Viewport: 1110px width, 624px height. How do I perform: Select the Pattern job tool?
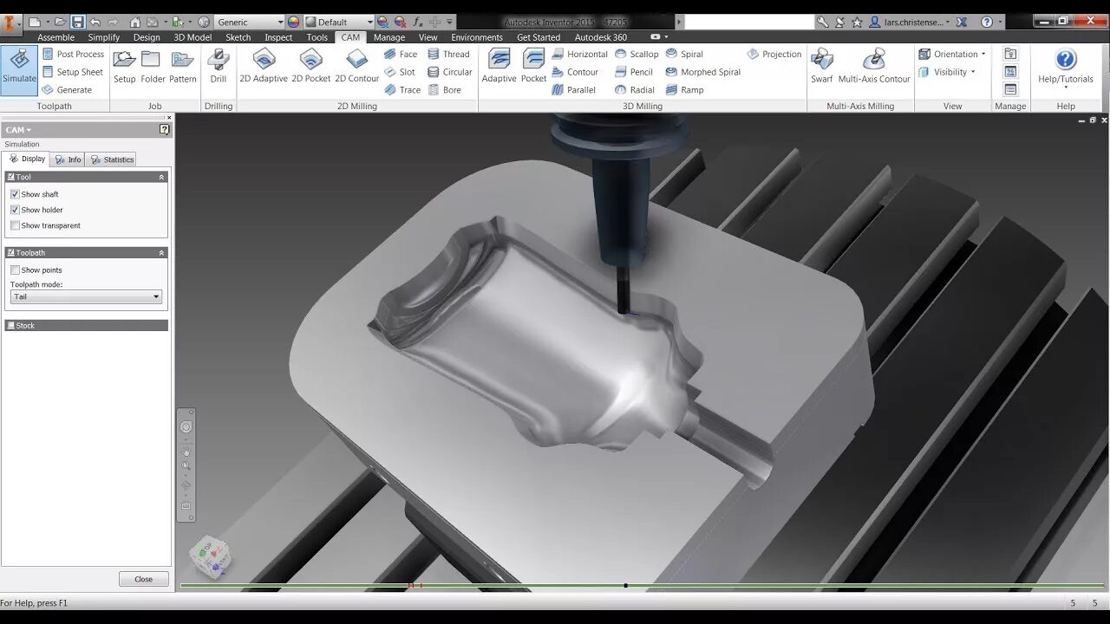pyautogui.click(x=183, y=68)
